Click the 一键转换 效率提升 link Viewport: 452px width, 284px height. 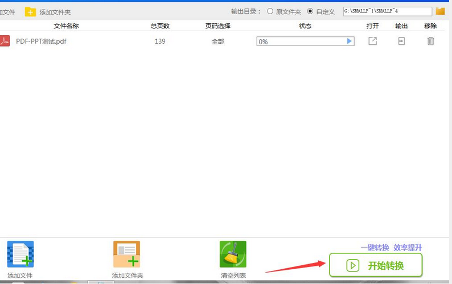(391, 248)
